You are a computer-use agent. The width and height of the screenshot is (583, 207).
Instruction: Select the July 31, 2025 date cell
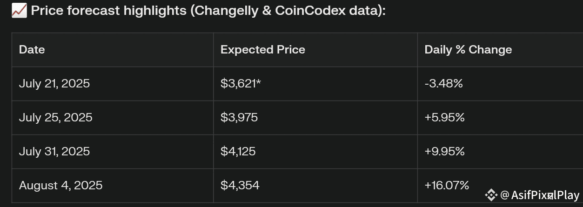54,152
